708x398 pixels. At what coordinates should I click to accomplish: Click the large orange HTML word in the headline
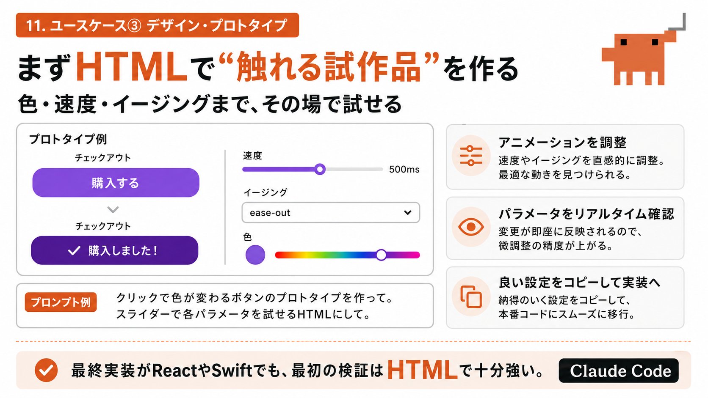(131, 67)
